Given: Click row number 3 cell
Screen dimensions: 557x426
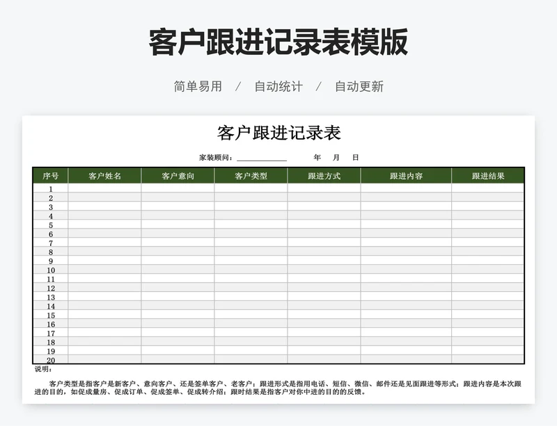Looking at the screenshot, I should (50, 206).
